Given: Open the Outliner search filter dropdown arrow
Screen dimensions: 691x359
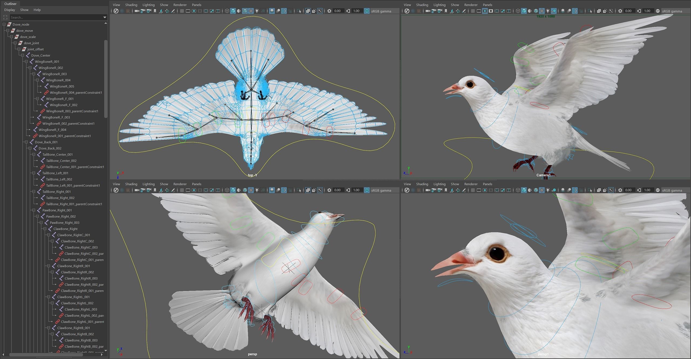Looking at the screenshot, I should pyautogui.click(x=105, y=17).
